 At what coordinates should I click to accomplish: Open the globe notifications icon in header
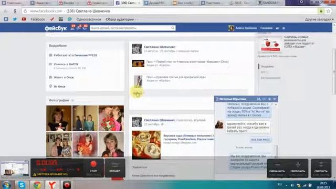pyautogui.click(x=85, y=27)
